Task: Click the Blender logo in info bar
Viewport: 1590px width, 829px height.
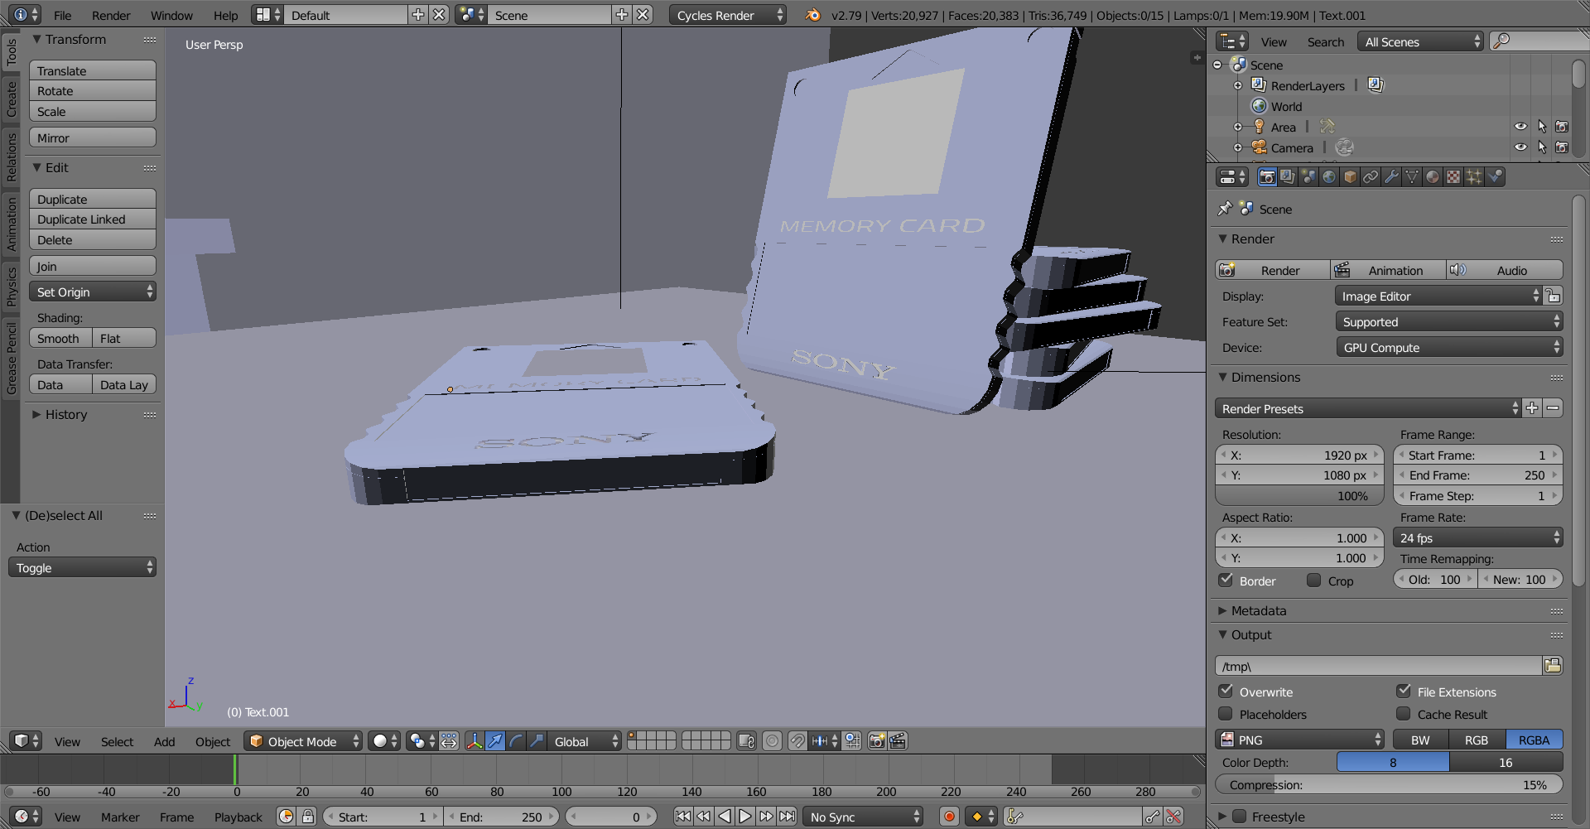Action: (x=812, y=15)
